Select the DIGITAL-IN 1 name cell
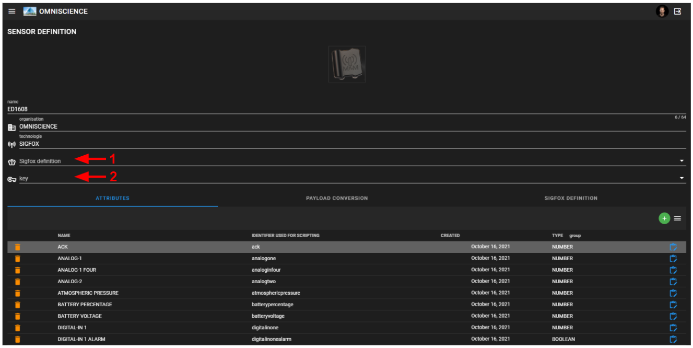The image size is (693, 348). pyautogui.click(x=72, y=328)
